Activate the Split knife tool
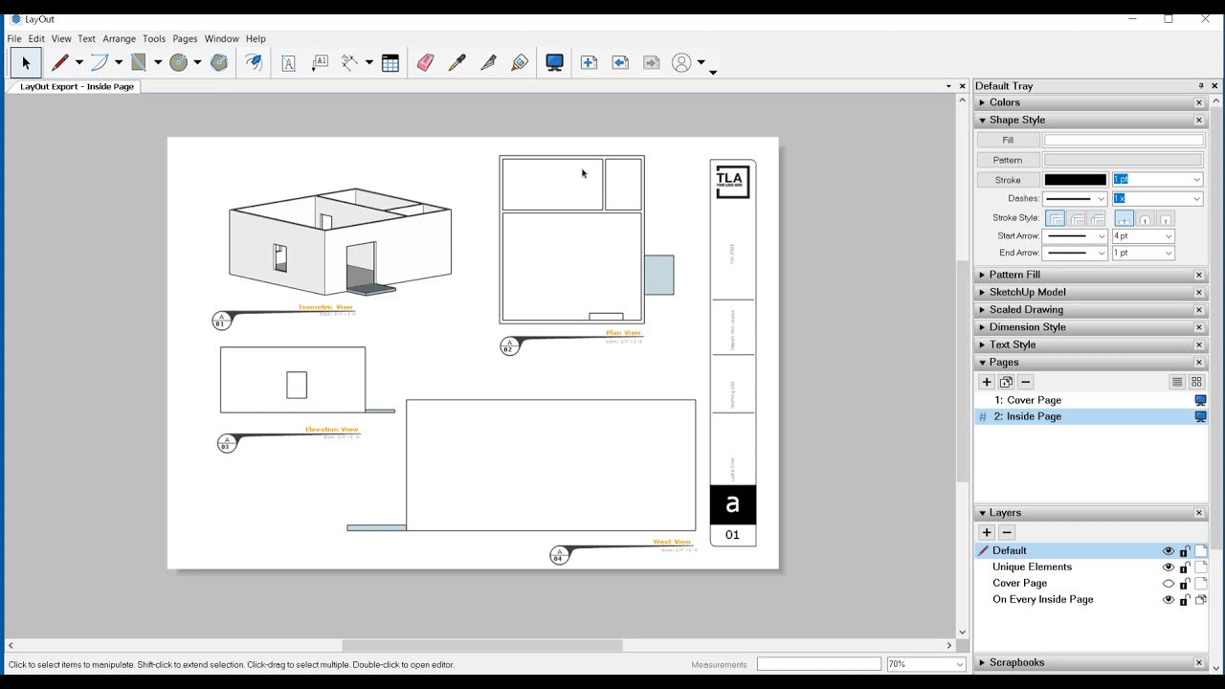1225x689 pixels. [x=488, y=63]
